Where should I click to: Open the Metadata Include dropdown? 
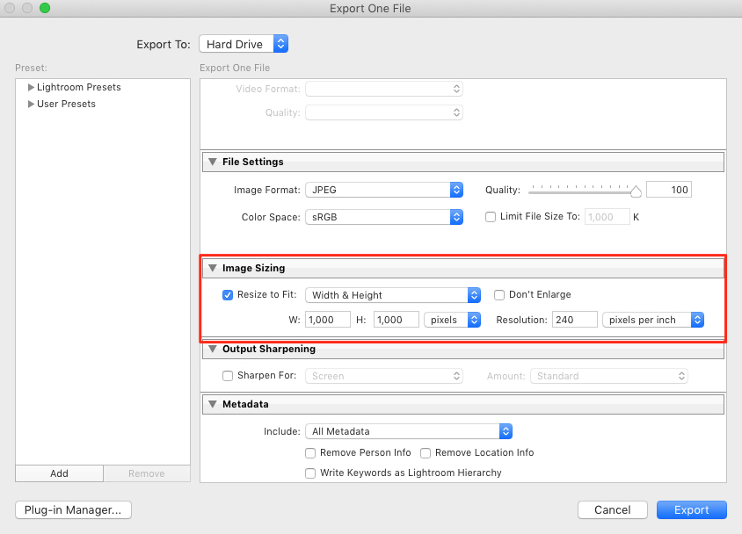click(409, 431)
